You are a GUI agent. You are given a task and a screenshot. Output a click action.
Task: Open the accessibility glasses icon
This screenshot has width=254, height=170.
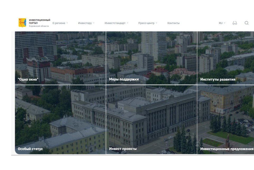[235, 23]
